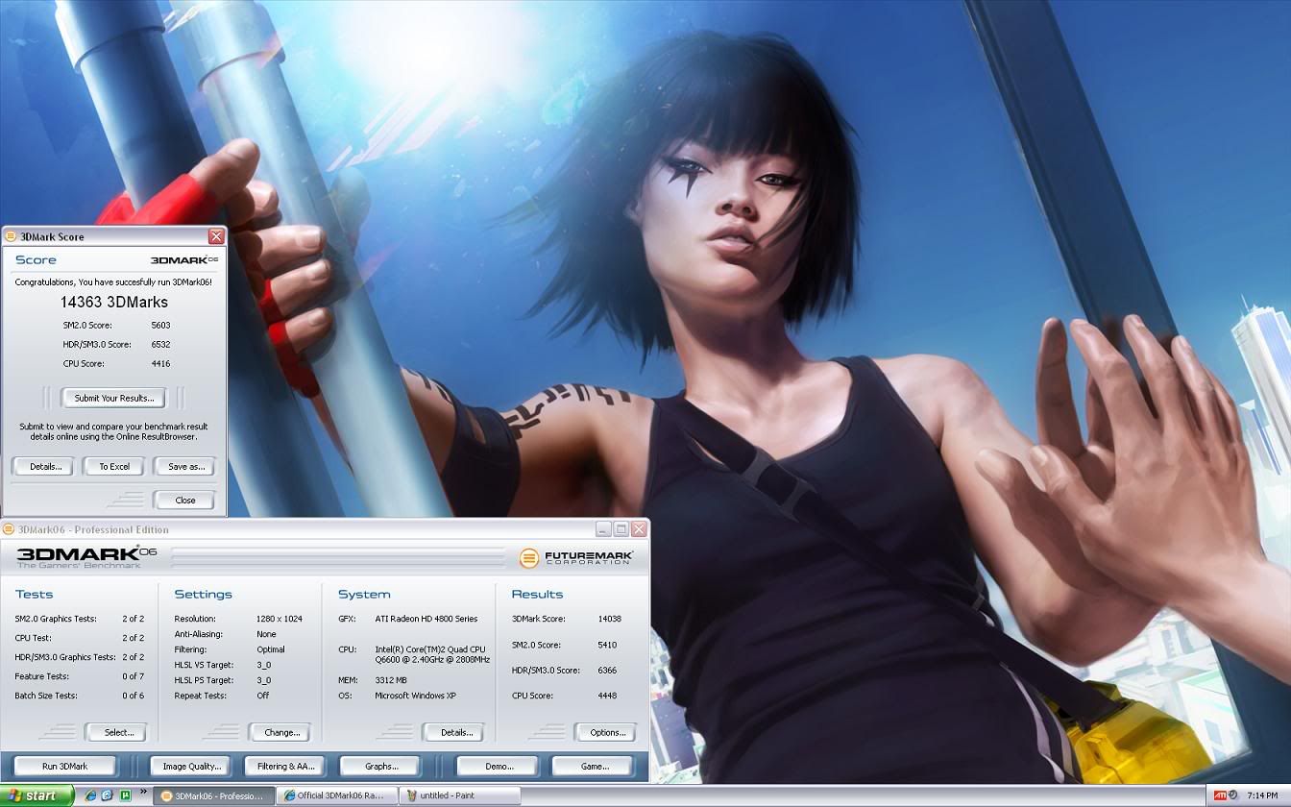Click the Save as... button

pyautogui.click(x=185, y=467)
